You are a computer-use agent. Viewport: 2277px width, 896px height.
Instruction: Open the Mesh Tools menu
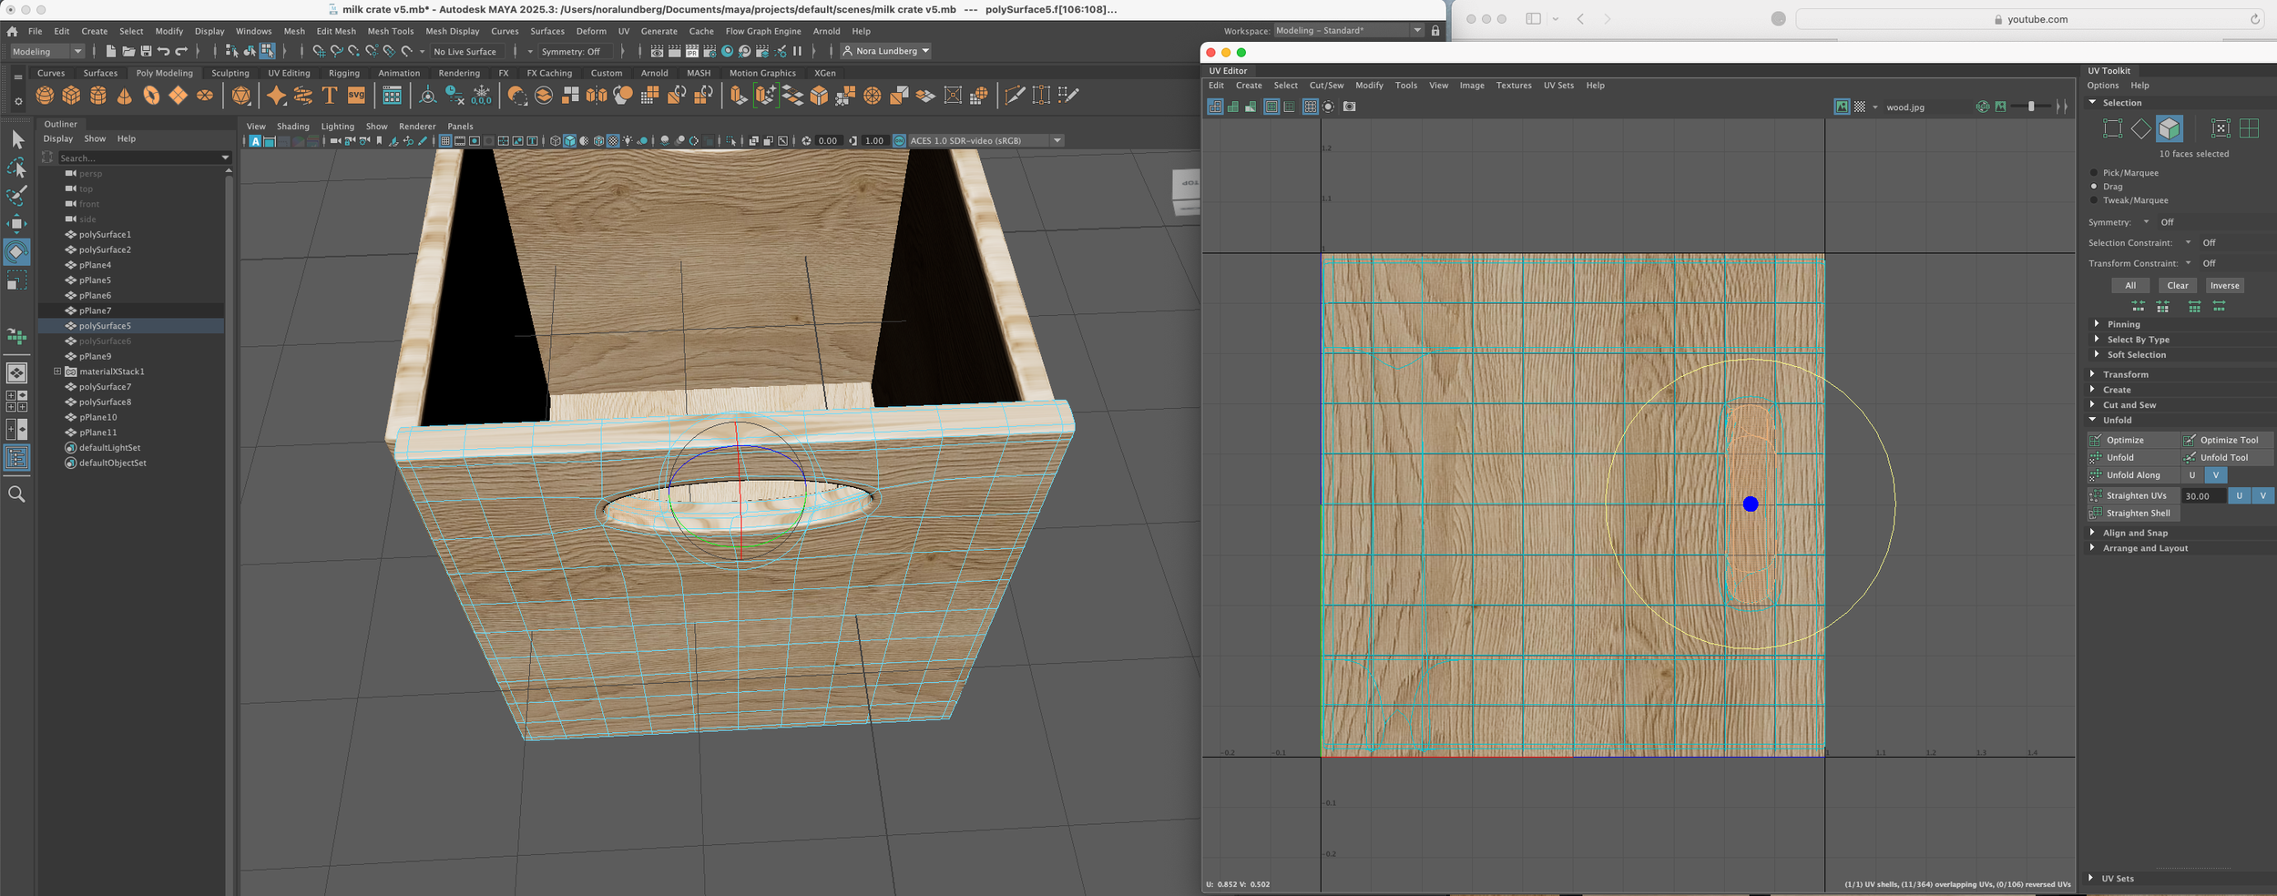coord(391,31)
